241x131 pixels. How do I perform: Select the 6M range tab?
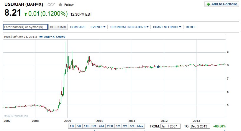pyautogui.click(x=101, y=126)
